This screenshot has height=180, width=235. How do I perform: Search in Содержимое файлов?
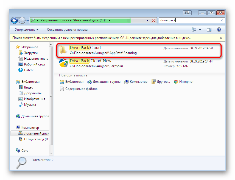pos(79,89)
